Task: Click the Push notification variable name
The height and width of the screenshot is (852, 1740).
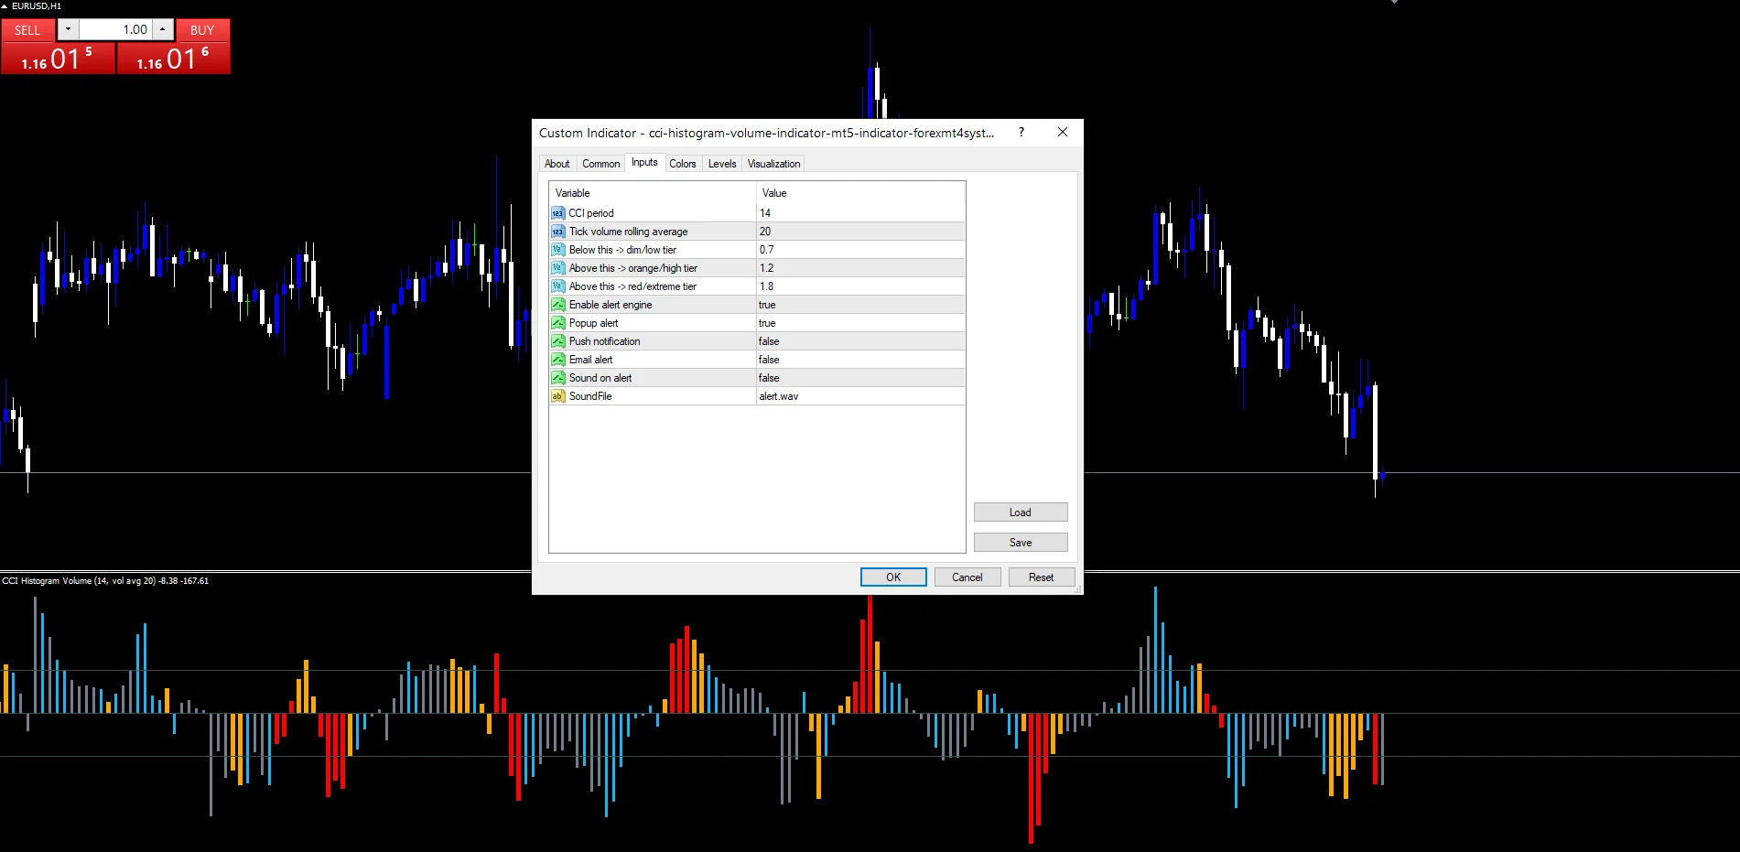Action: coord(604,341)
